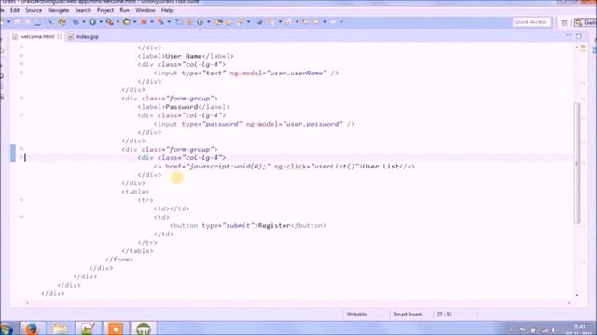
Task: Open the Run menu
Action: 124,10
